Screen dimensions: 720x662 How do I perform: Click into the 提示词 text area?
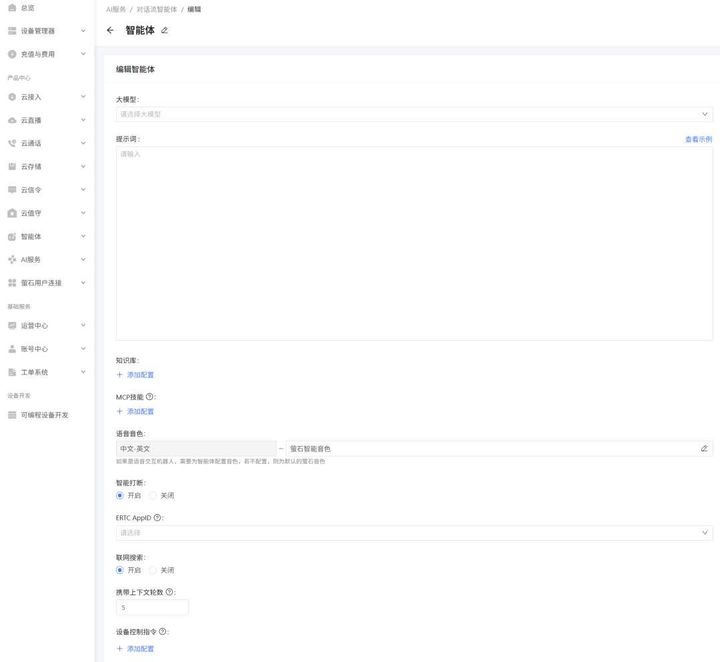414,243
